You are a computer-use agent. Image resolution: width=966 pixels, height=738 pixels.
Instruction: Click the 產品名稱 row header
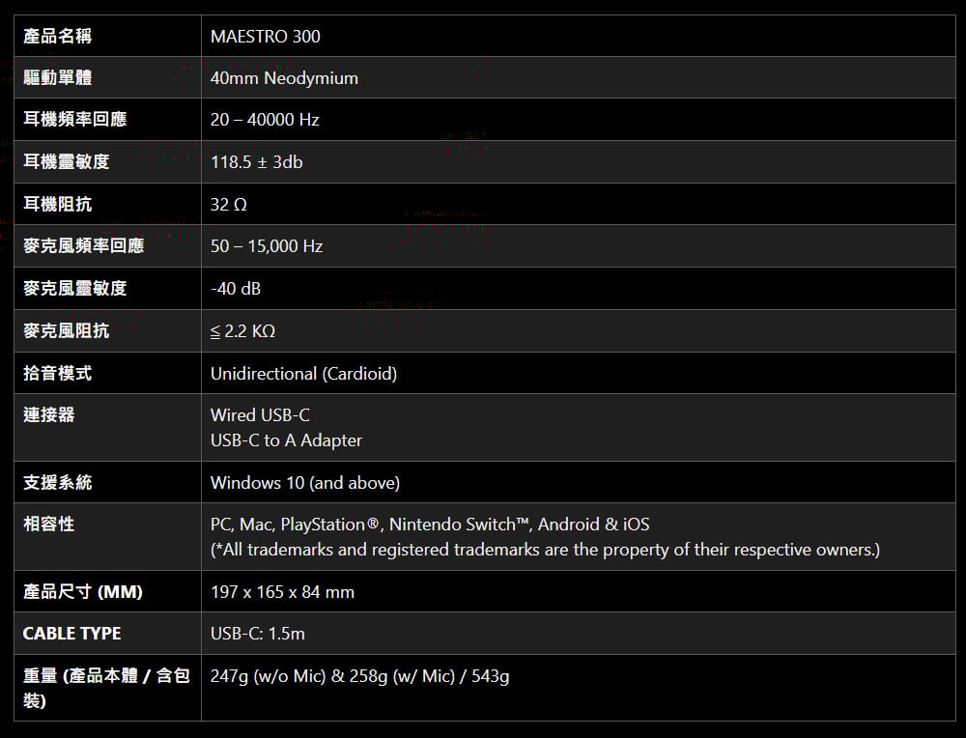[58, 37]
